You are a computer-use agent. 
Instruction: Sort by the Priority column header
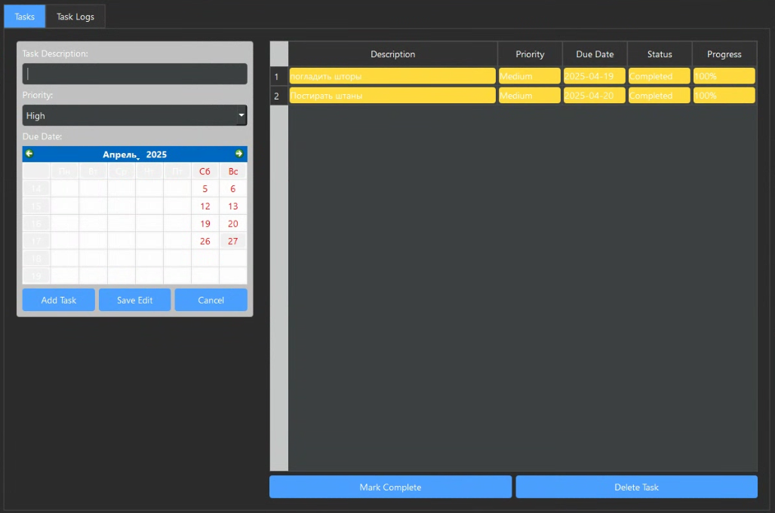click(x=530, y=54)
